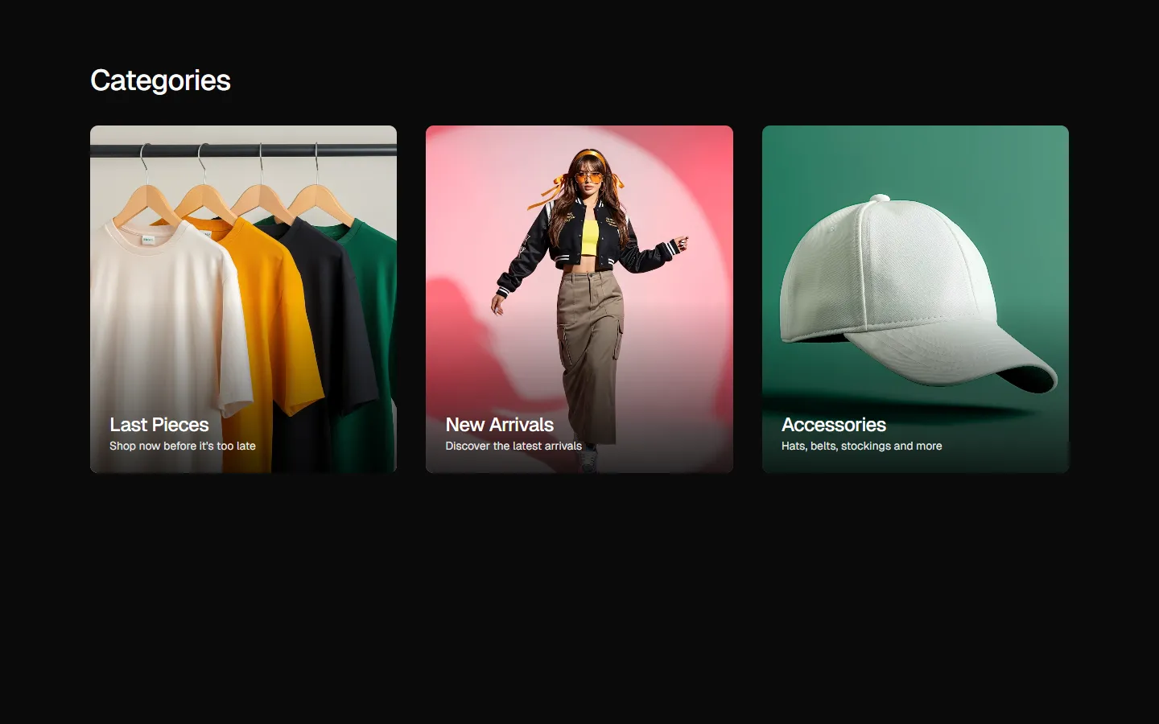Click the New Arrivals title text
The image size is (1159, 724).
tap(499, 425)
